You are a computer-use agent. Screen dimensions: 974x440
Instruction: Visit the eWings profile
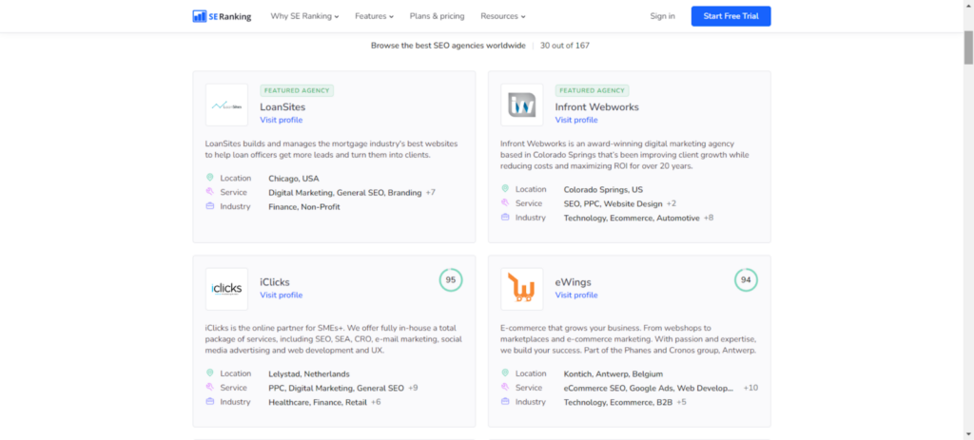(x=576, y=295)
